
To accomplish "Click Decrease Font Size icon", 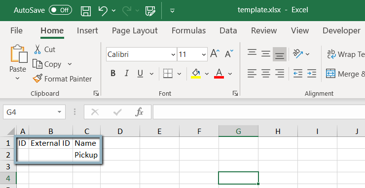I will tap(229, 54).
